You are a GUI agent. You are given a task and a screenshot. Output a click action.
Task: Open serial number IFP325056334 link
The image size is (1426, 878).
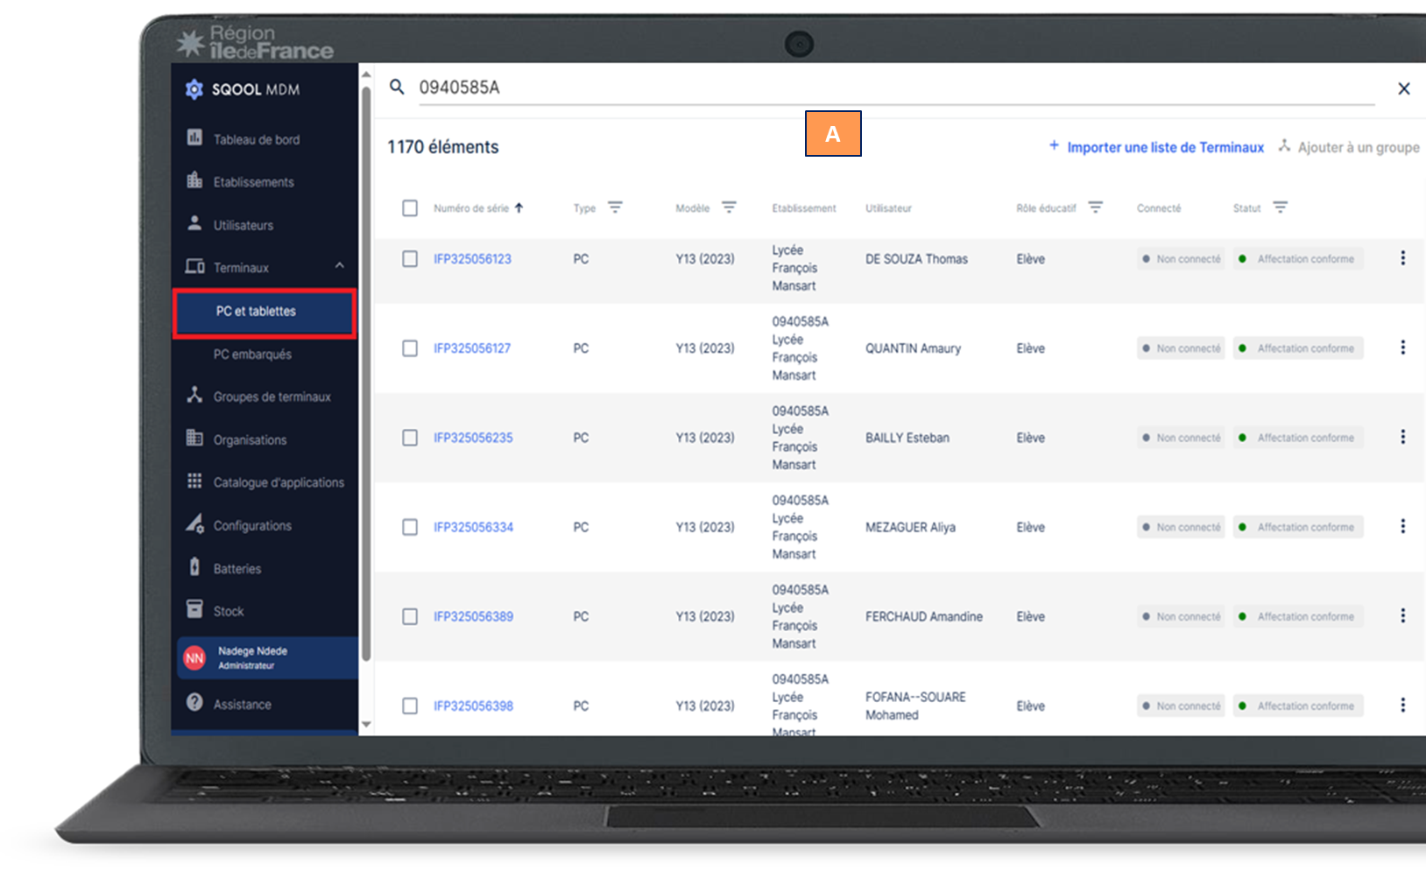(x=473, y=527)
